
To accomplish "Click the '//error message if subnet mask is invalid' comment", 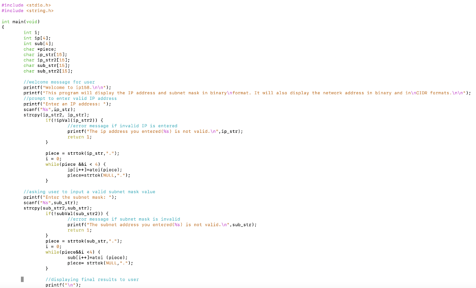I will pos(124,219).
